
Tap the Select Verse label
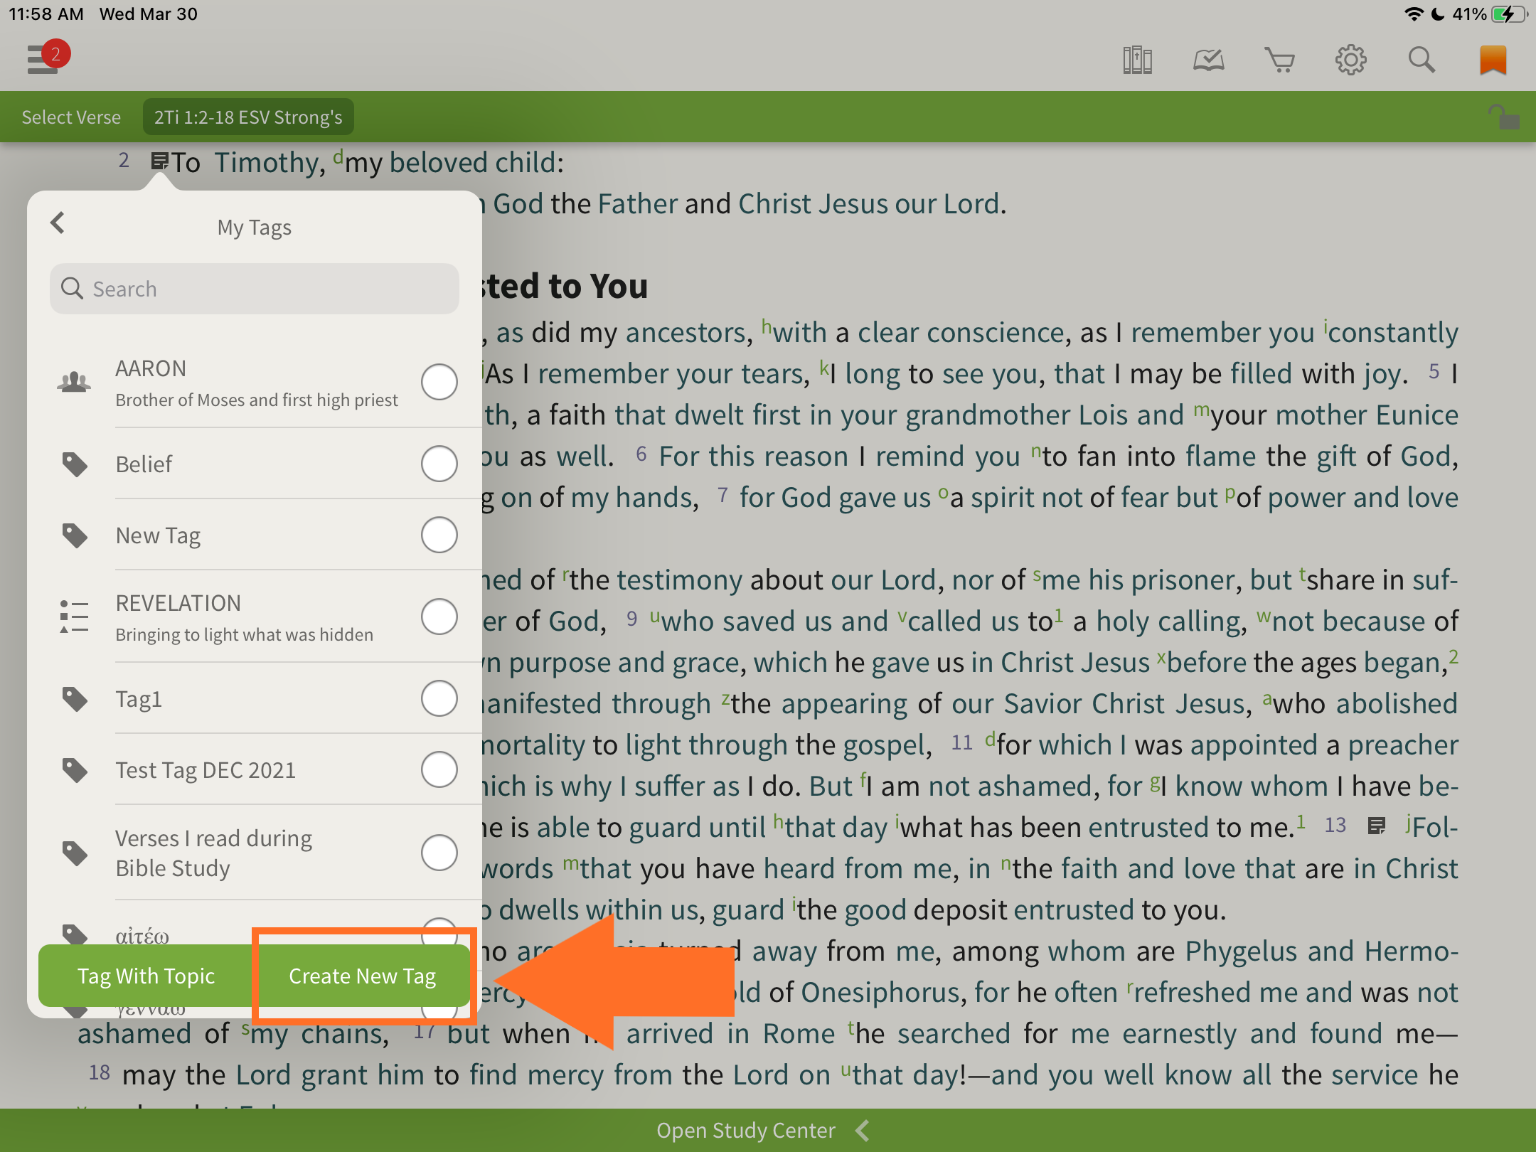pyautogui.click(x=71, y=117)
